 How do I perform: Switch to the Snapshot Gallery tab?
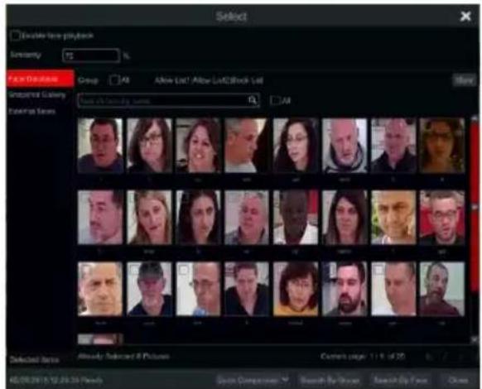(37, 95)
